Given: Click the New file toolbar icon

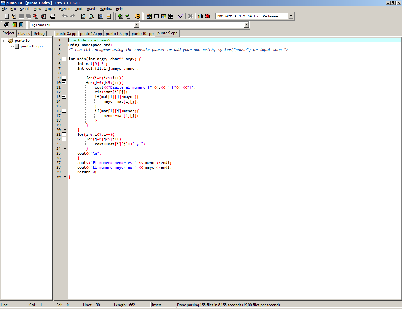Looking at the screenshot, I should (x=7, y=16).
